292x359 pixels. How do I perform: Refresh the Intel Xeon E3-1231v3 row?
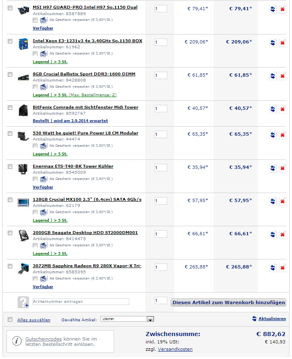click(273, 43)
